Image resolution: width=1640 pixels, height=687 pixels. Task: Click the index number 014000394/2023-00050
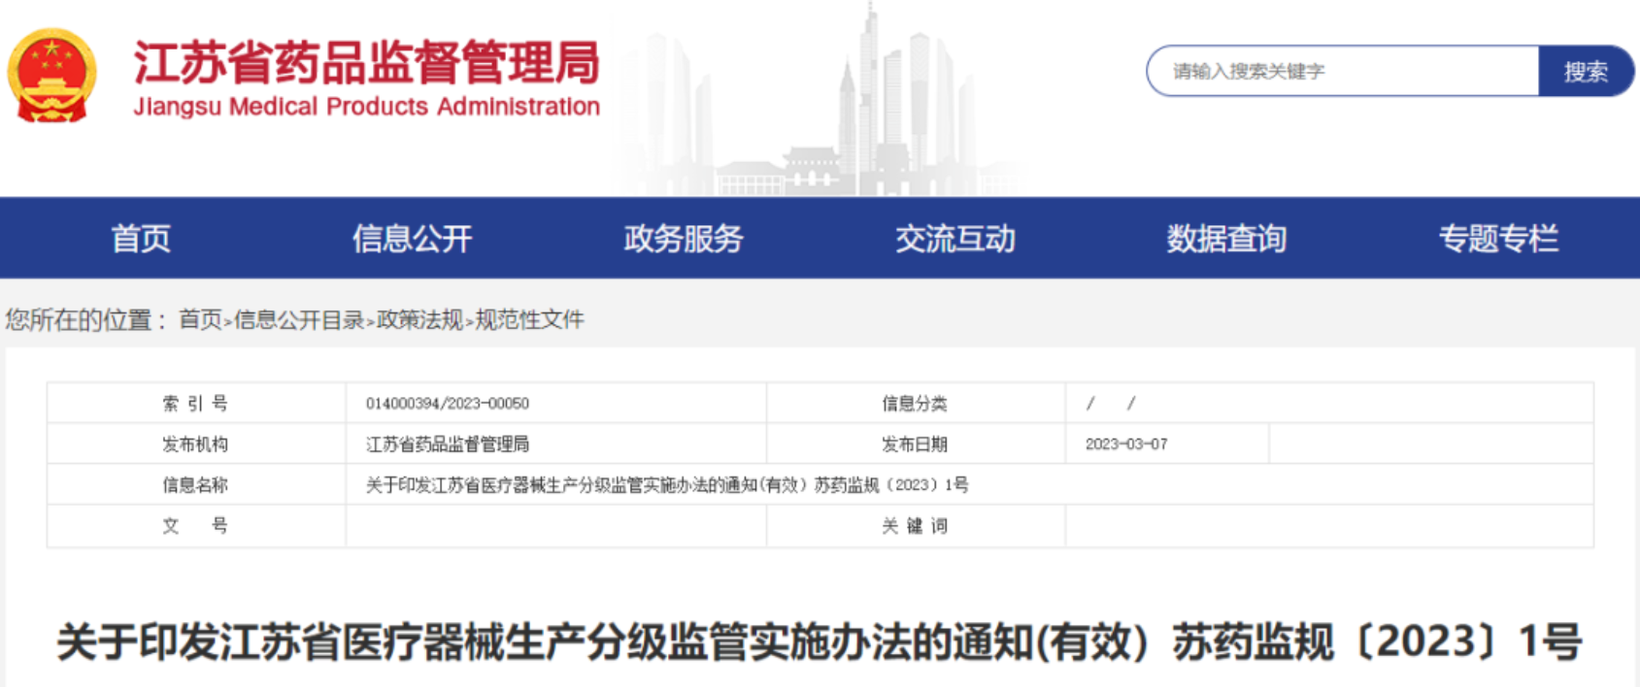(x=447, y=404)
